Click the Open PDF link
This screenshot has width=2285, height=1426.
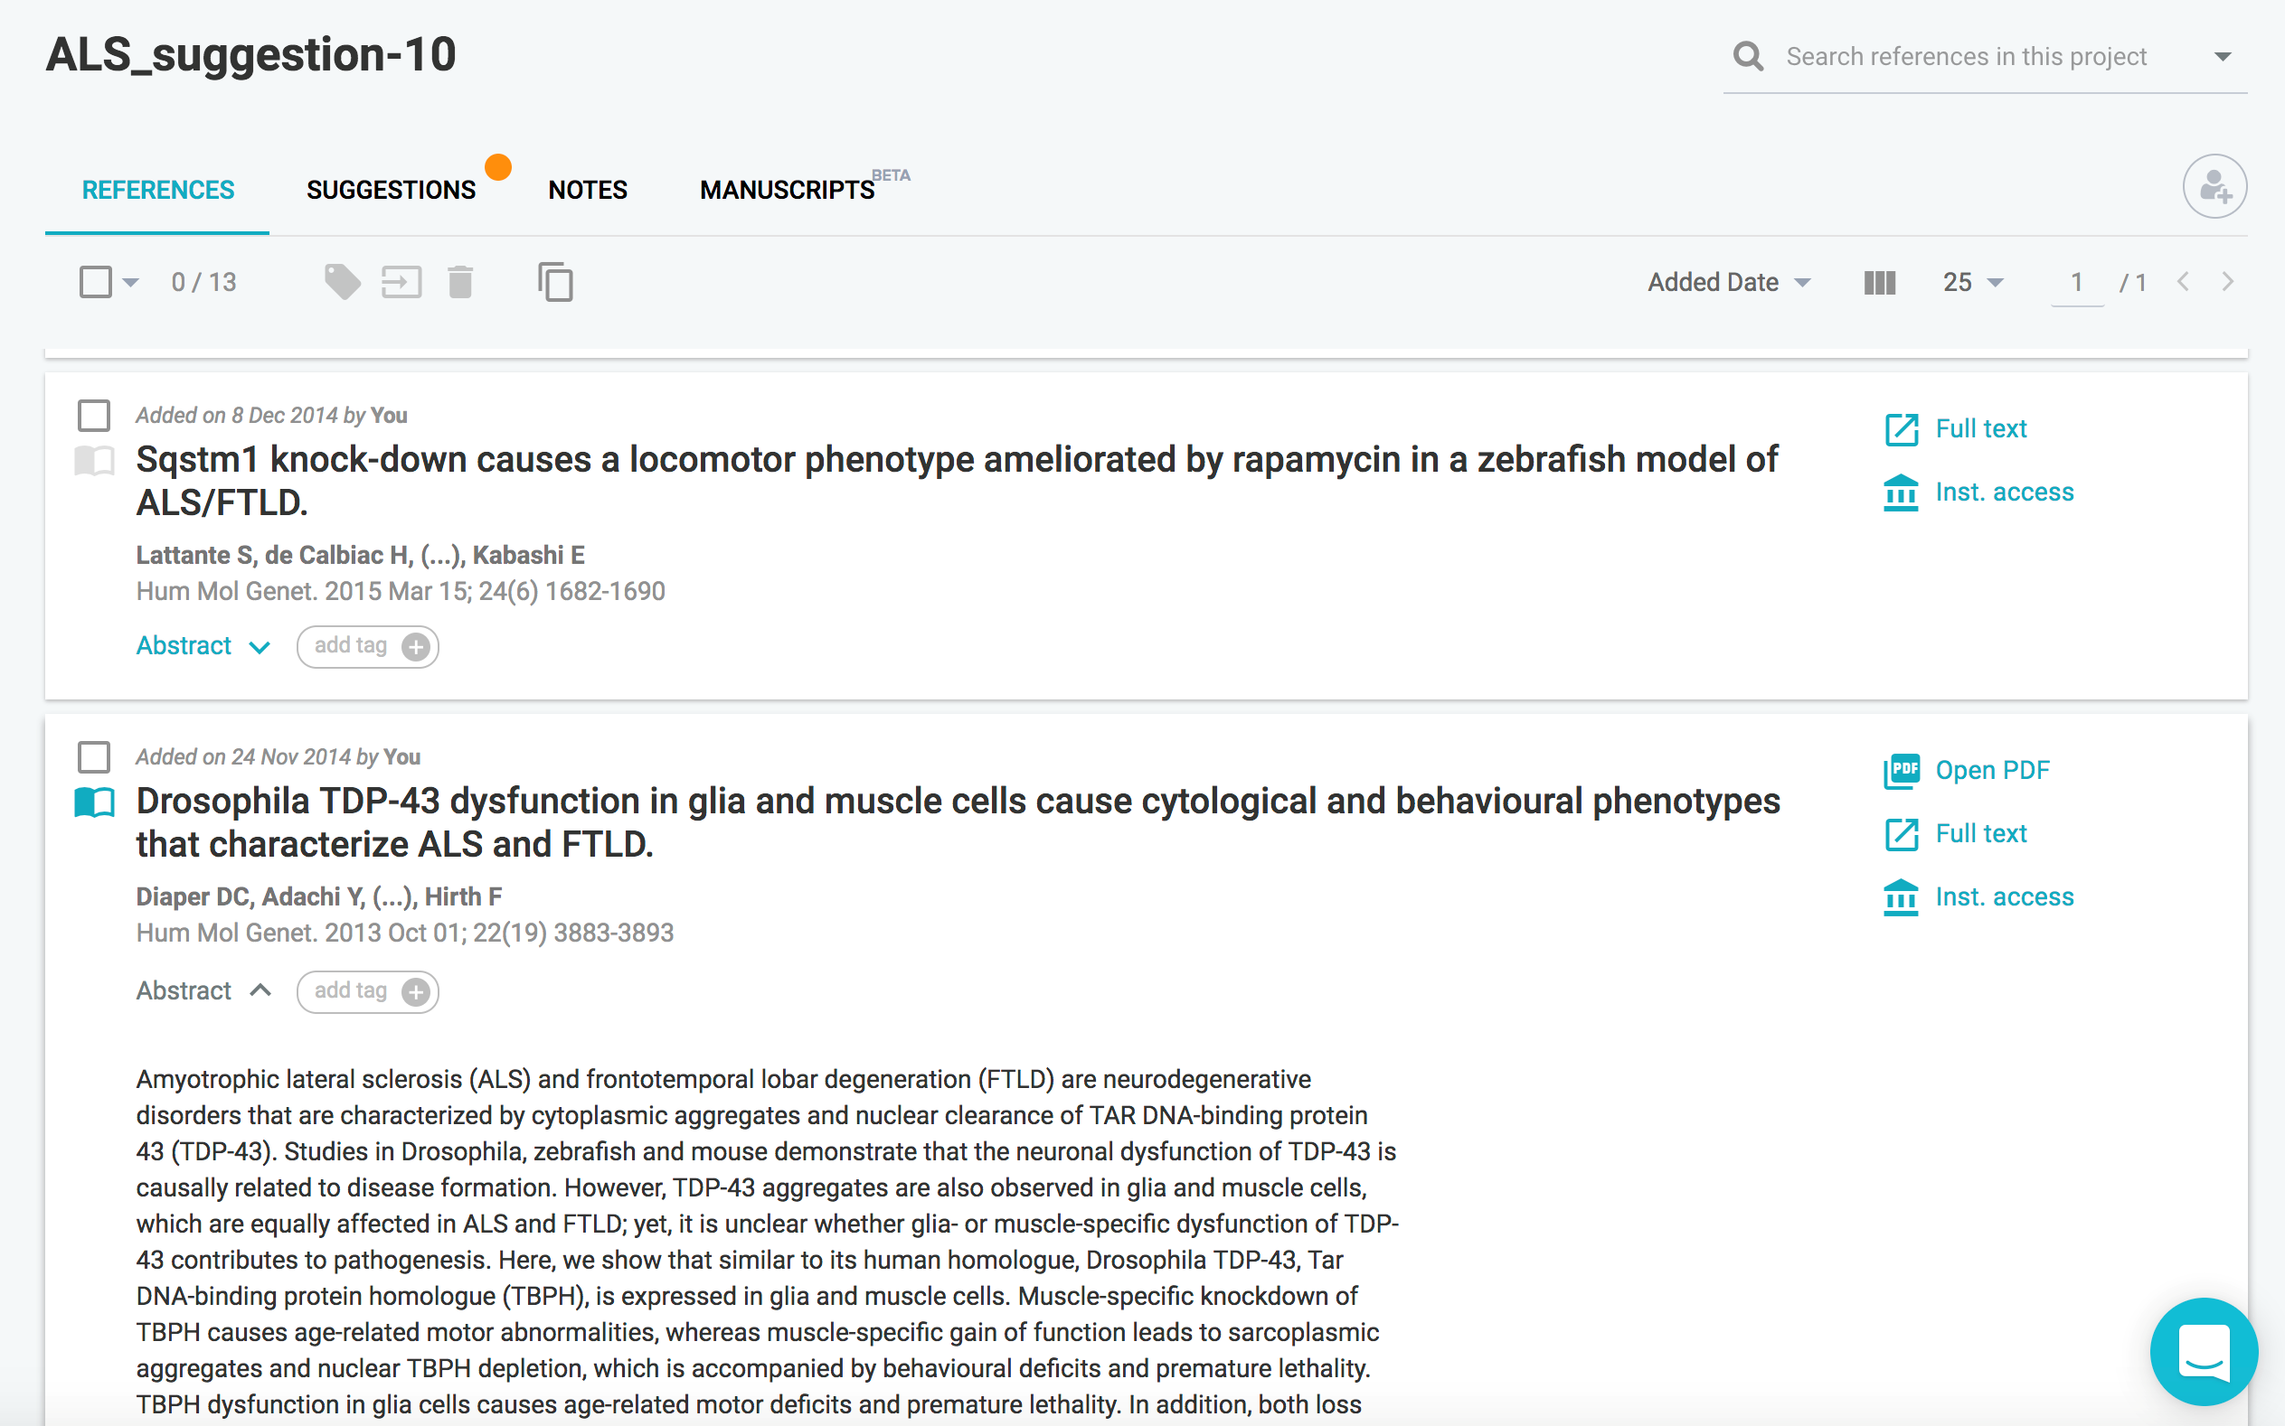tap(1992, 771)
